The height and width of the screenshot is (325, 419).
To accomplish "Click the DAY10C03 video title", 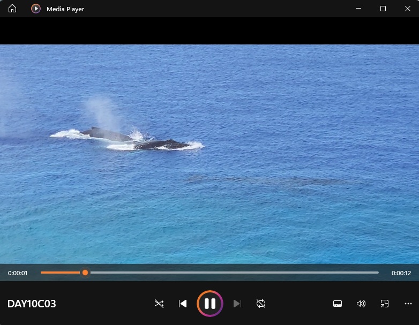I will (32, 304).
